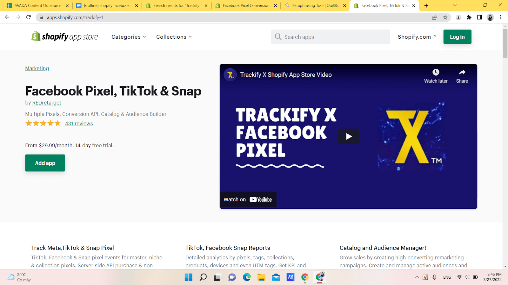Screen dimensions: 508x285
Task: Click the Log in button
Action: pos(457,37)
